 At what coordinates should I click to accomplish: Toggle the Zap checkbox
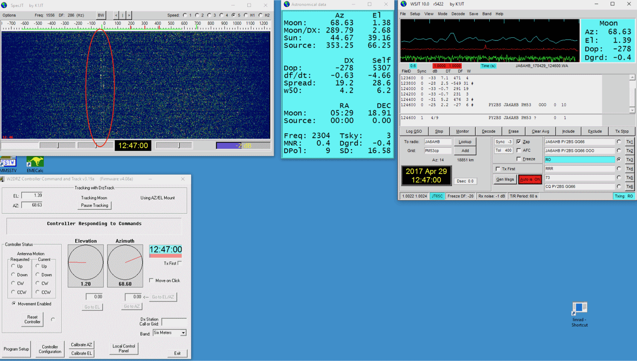coord(519,142)
